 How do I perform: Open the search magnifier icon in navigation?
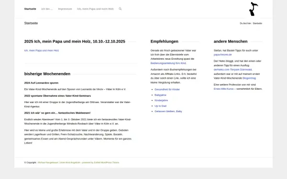point(120,9)
